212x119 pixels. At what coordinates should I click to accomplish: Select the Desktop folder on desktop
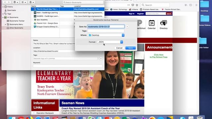204,6
